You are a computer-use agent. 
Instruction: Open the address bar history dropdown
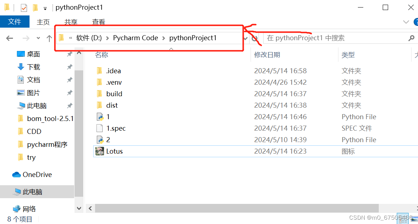coord(245,38)
